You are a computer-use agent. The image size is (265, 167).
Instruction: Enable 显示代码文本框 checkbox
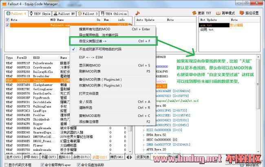pos(6,165)
